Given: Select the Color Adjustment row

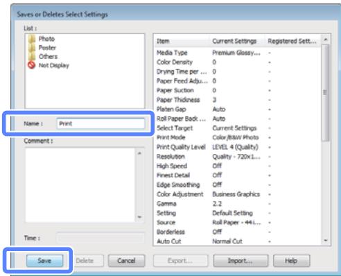Looking at the screenshot, I should click(x=238, y=194).
